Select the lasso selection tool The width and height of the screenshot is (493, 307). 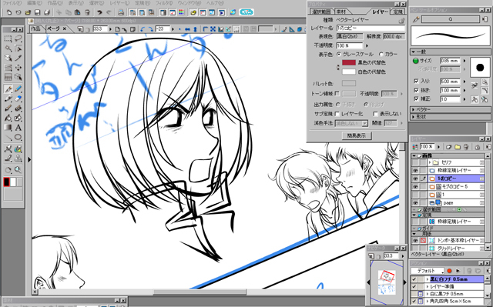[x=18, y=39]
